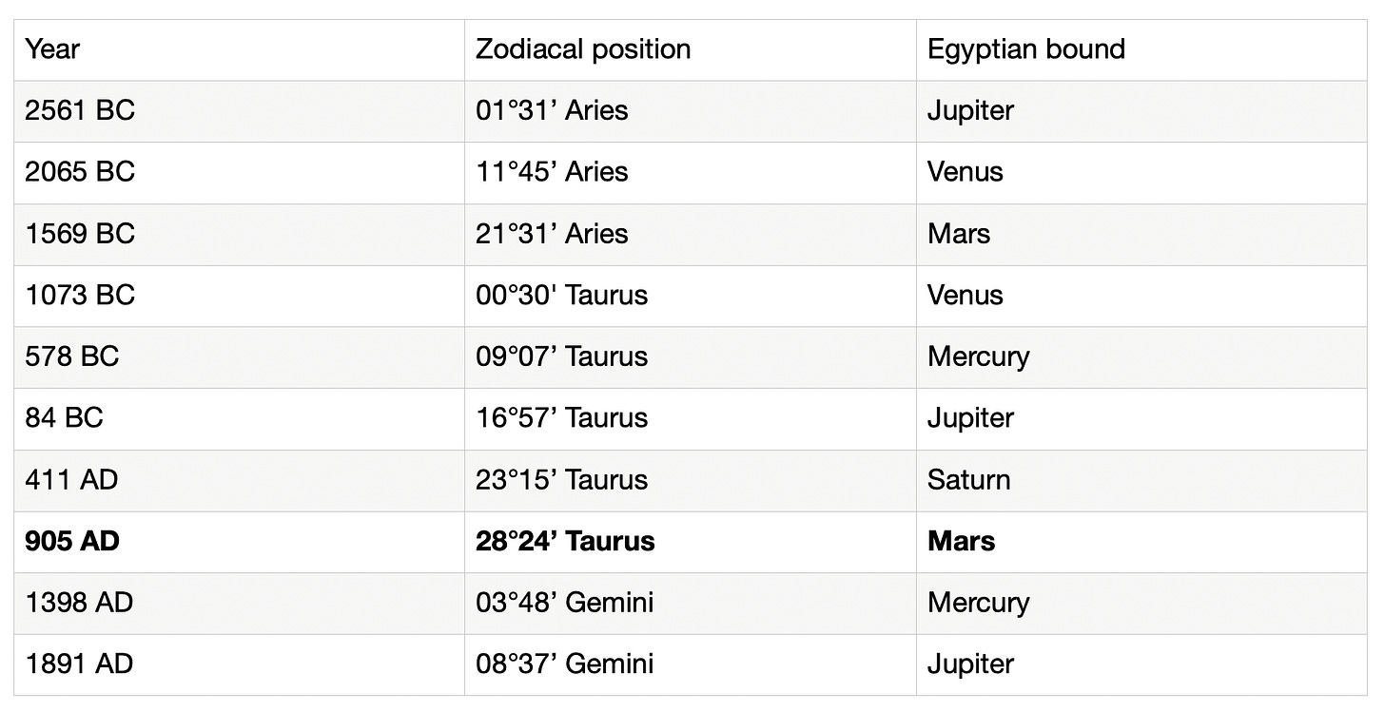Click the Year column header
1385x712 pixels.
(x=240, y=49)
